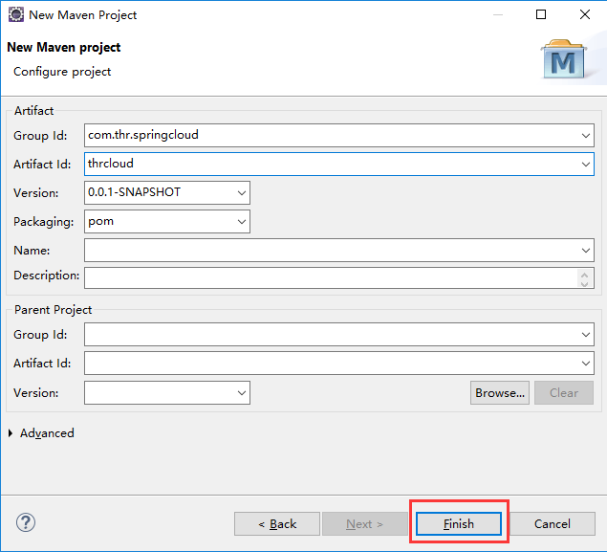Open the Name field dropdown arrow
The height and width of the screenshot is (552, 607).
point(585,251)
